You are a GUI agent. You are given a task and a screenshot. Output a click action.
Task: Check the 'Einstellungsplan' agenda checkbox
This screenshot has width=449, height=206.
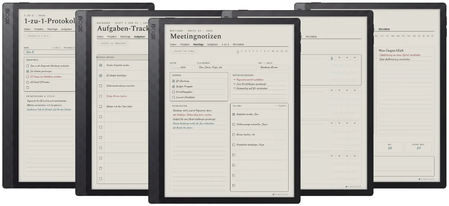click(173, 92)
